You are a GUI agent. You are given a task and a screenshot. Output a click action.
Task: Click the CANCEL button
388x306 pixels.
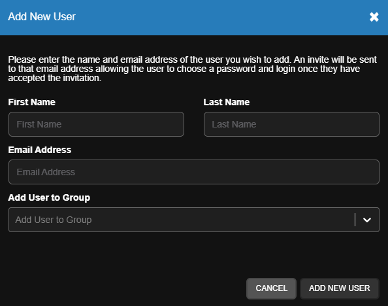tap(272, 288)
